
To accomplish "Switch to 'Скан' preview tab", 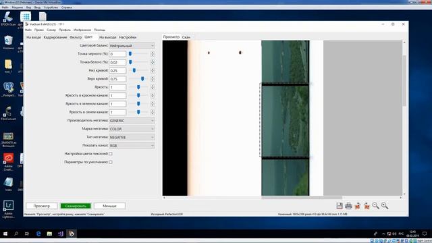I will 186,37.
